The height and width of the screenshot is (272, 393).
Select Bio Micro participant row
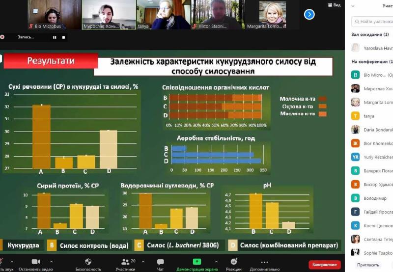pos(372,75)
